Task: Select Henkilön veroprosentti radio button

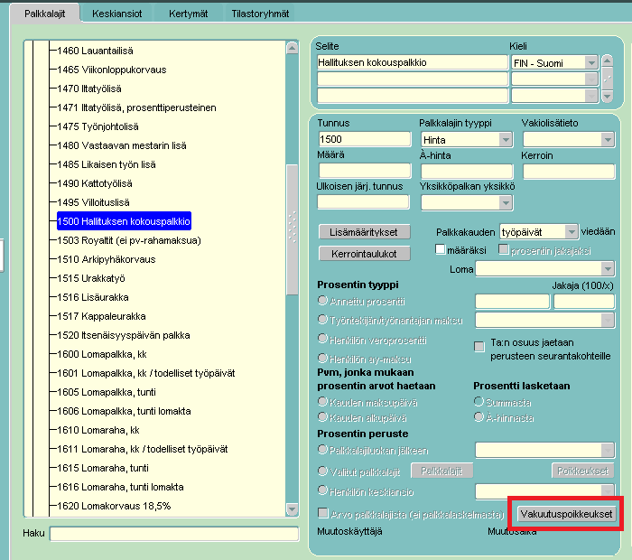Action: click(x=322, y=339)
